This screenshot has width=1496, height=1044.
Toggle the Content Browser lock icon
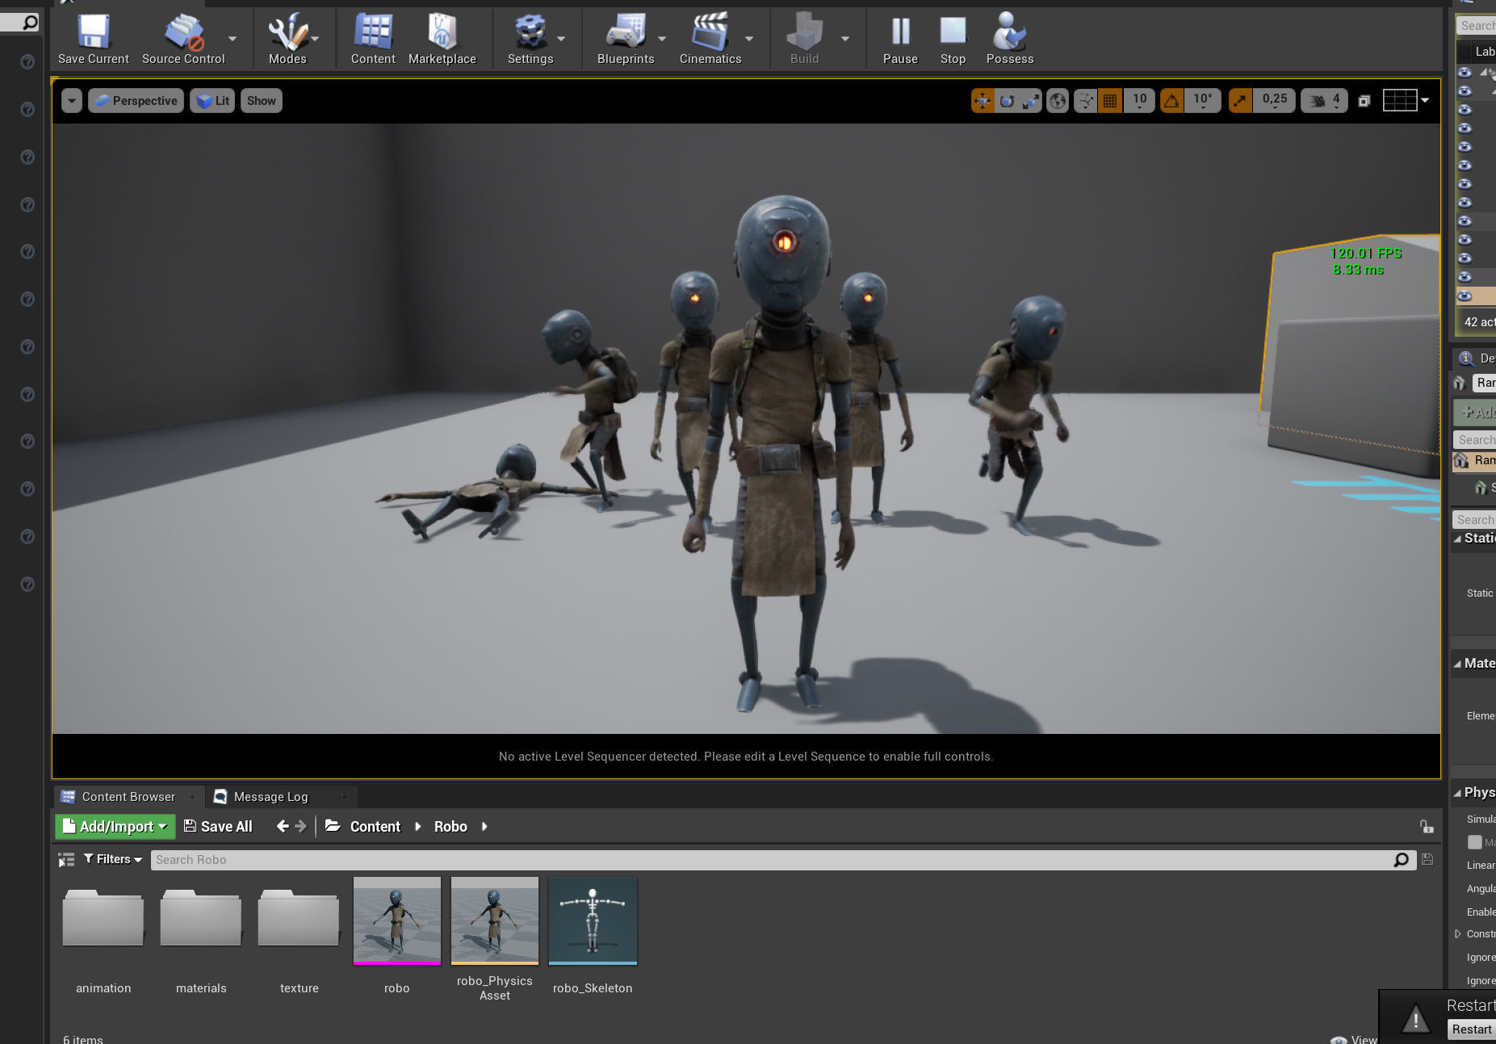pyautogui.click(x=1427, y=826)
